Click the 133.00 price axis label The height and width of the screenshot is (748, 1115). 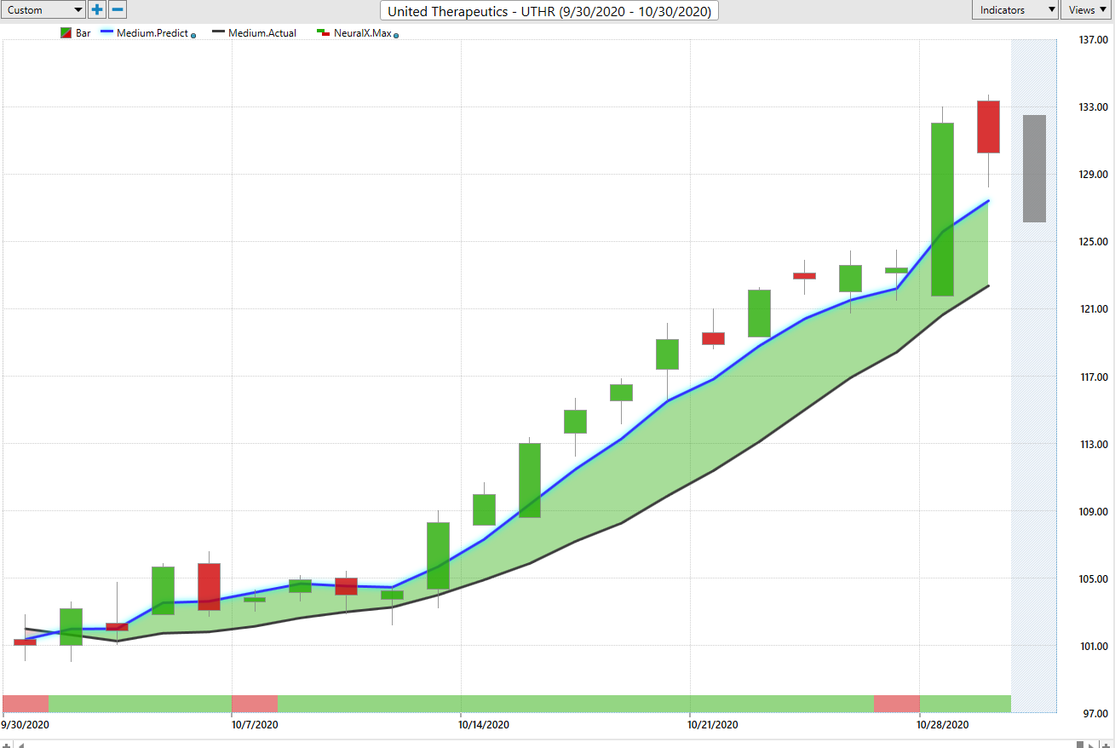(x=1093, y=107)
